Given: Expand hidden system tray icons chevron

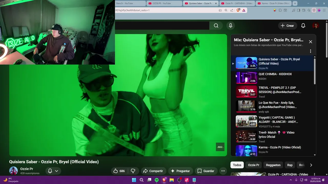Looking at the screenshot, I should pyautogui.click(x=291, y=180).
